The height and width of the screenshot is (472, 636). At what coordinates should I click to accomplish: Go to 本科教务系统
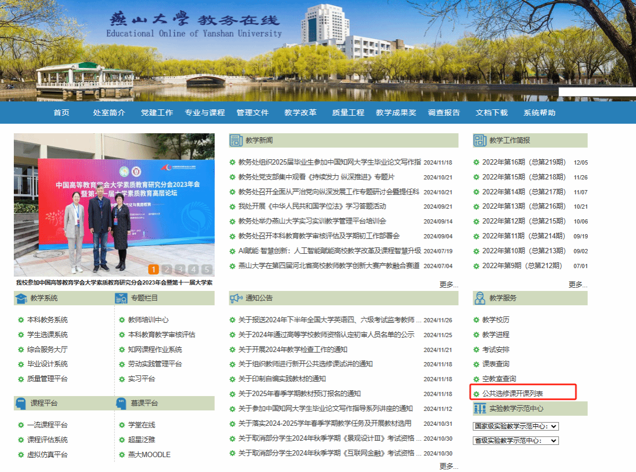point(47,320)
